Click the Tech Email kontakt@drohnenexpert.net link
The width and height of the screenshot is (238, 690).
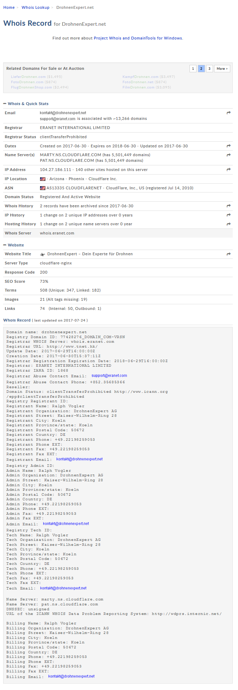(63, 588)
